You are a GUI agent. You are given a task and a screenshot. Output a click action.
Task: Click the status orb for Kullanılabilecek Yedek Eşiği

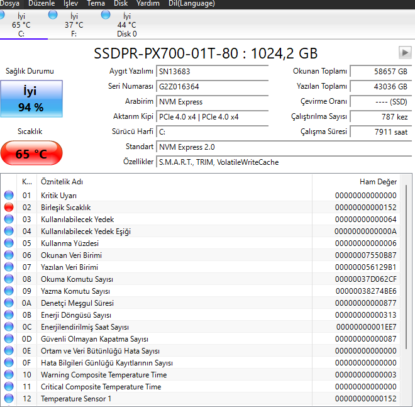point(9,231)
